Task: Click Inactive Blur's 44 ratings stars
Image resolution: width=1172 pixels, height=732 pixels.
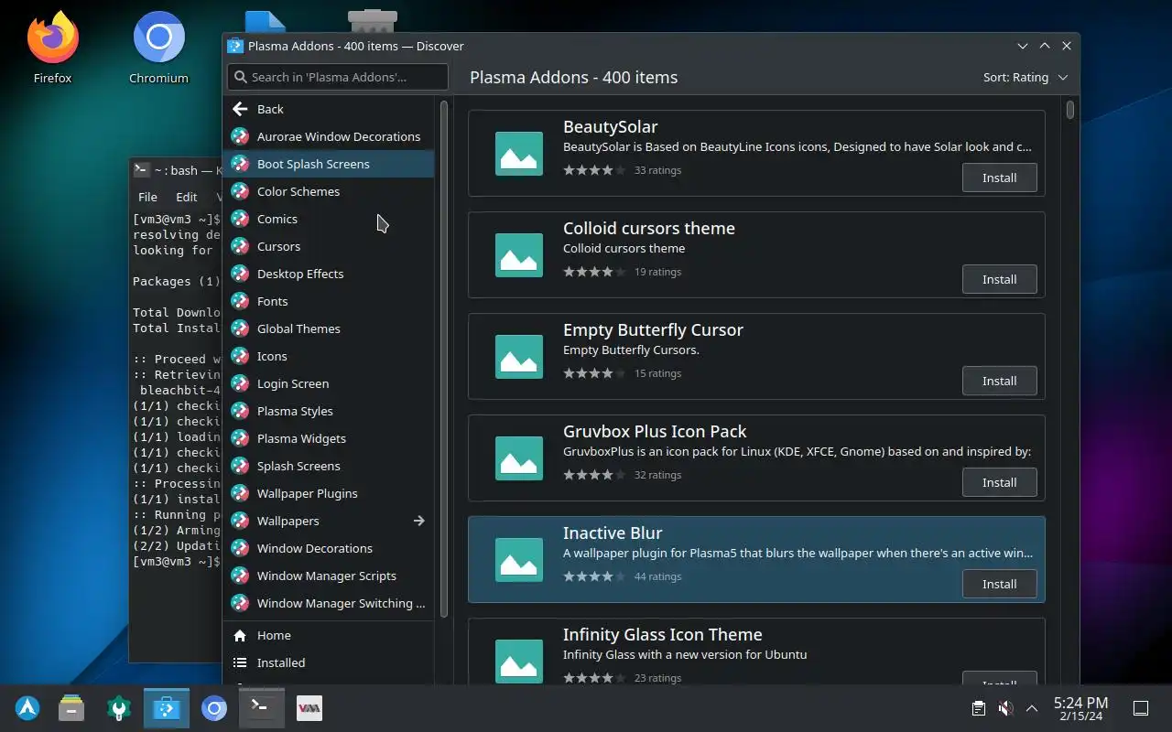Action: click(x=594, y=576)
